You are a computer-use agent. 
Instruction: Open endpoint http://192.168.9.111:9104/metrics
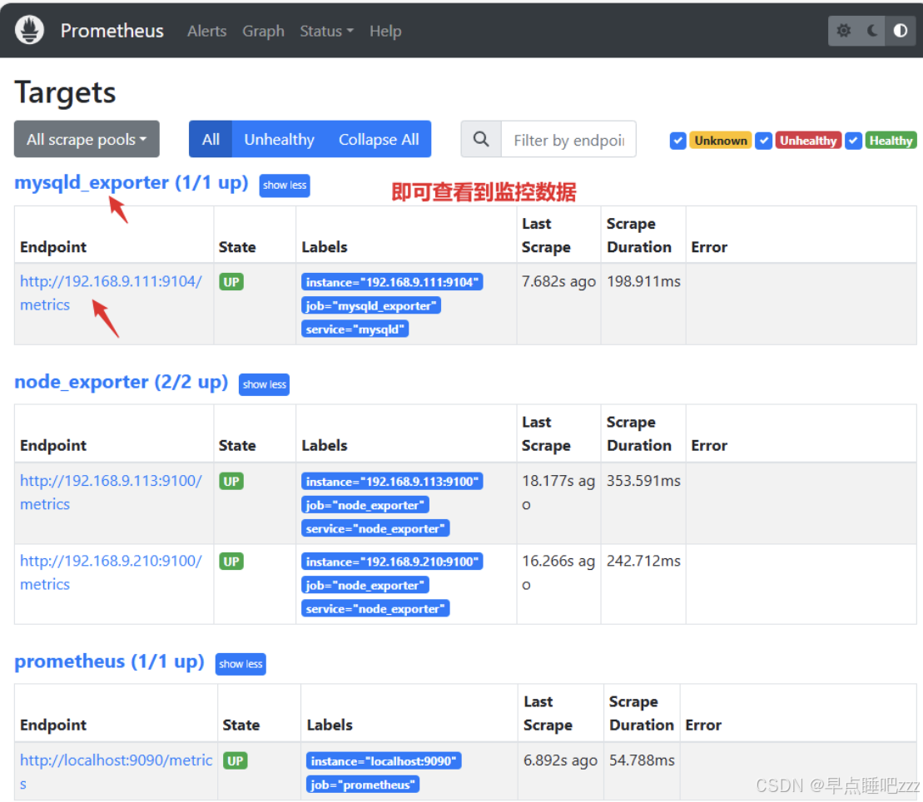pyautogui.click(x=111, y=293)
